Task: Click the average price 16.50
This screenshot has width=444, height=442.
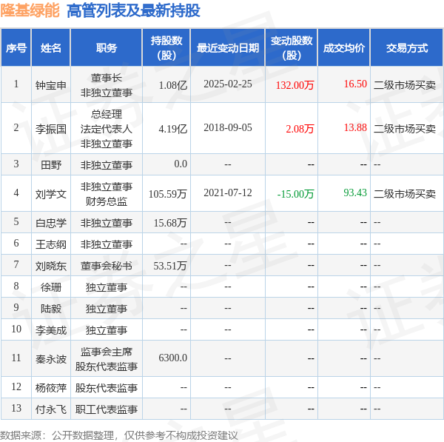Action: coord(355,84)
